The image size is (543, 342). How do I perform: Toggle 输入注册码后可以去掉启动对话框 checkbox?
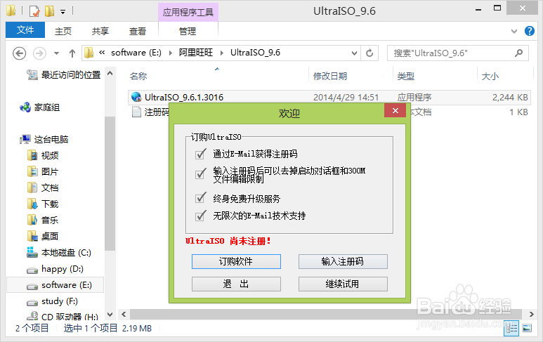(200, 173)
